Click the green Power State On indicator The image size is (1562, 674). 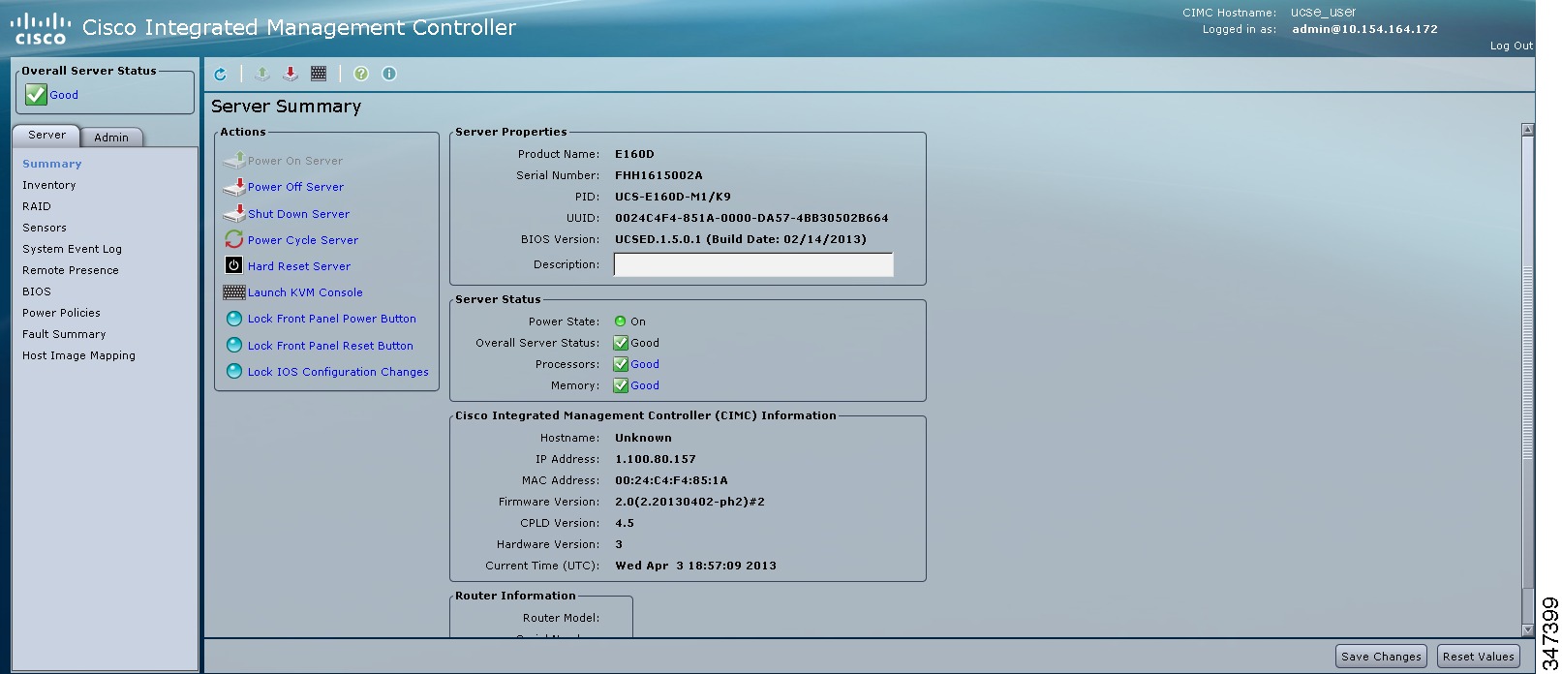coord(621,322)
